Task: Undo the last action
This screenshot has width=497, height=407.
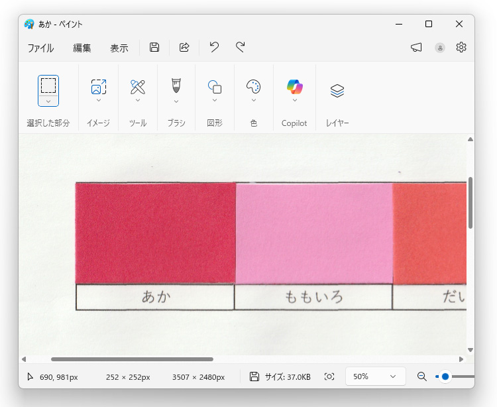Action: point(214,47)
